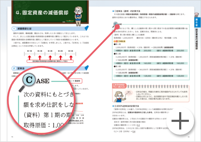This screenshot has width=201, height=142.
Task: Click the large plus zoom button
Action: pos(180,121)
